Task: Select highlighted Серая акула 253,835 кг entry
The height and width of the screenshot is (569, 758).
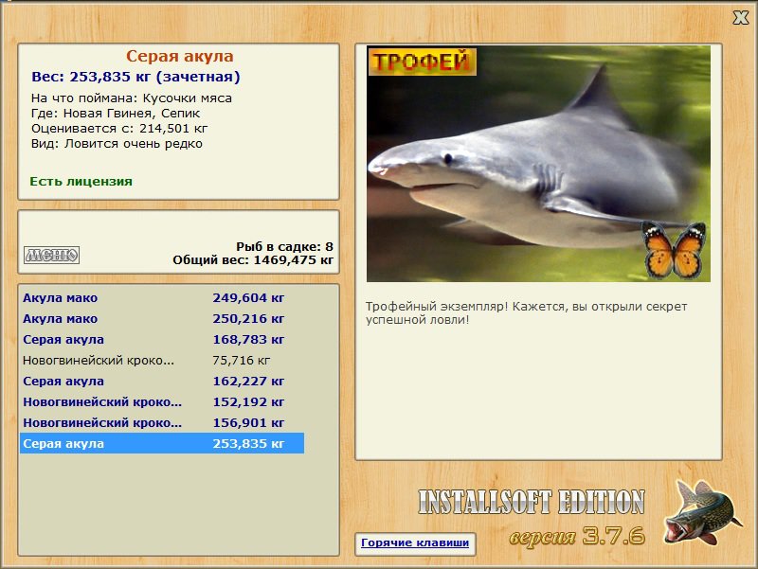Action: (x=162, y=443)
